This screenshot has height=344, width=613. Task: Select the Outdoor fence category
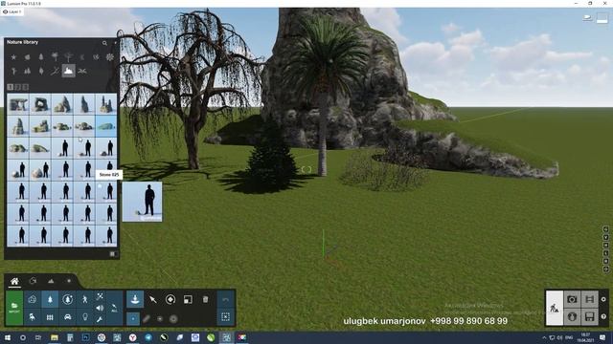(50, 316)
